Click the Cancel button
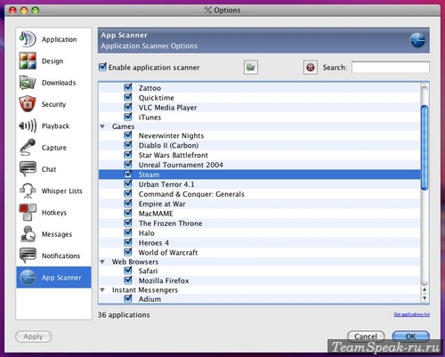 [366, 337]
